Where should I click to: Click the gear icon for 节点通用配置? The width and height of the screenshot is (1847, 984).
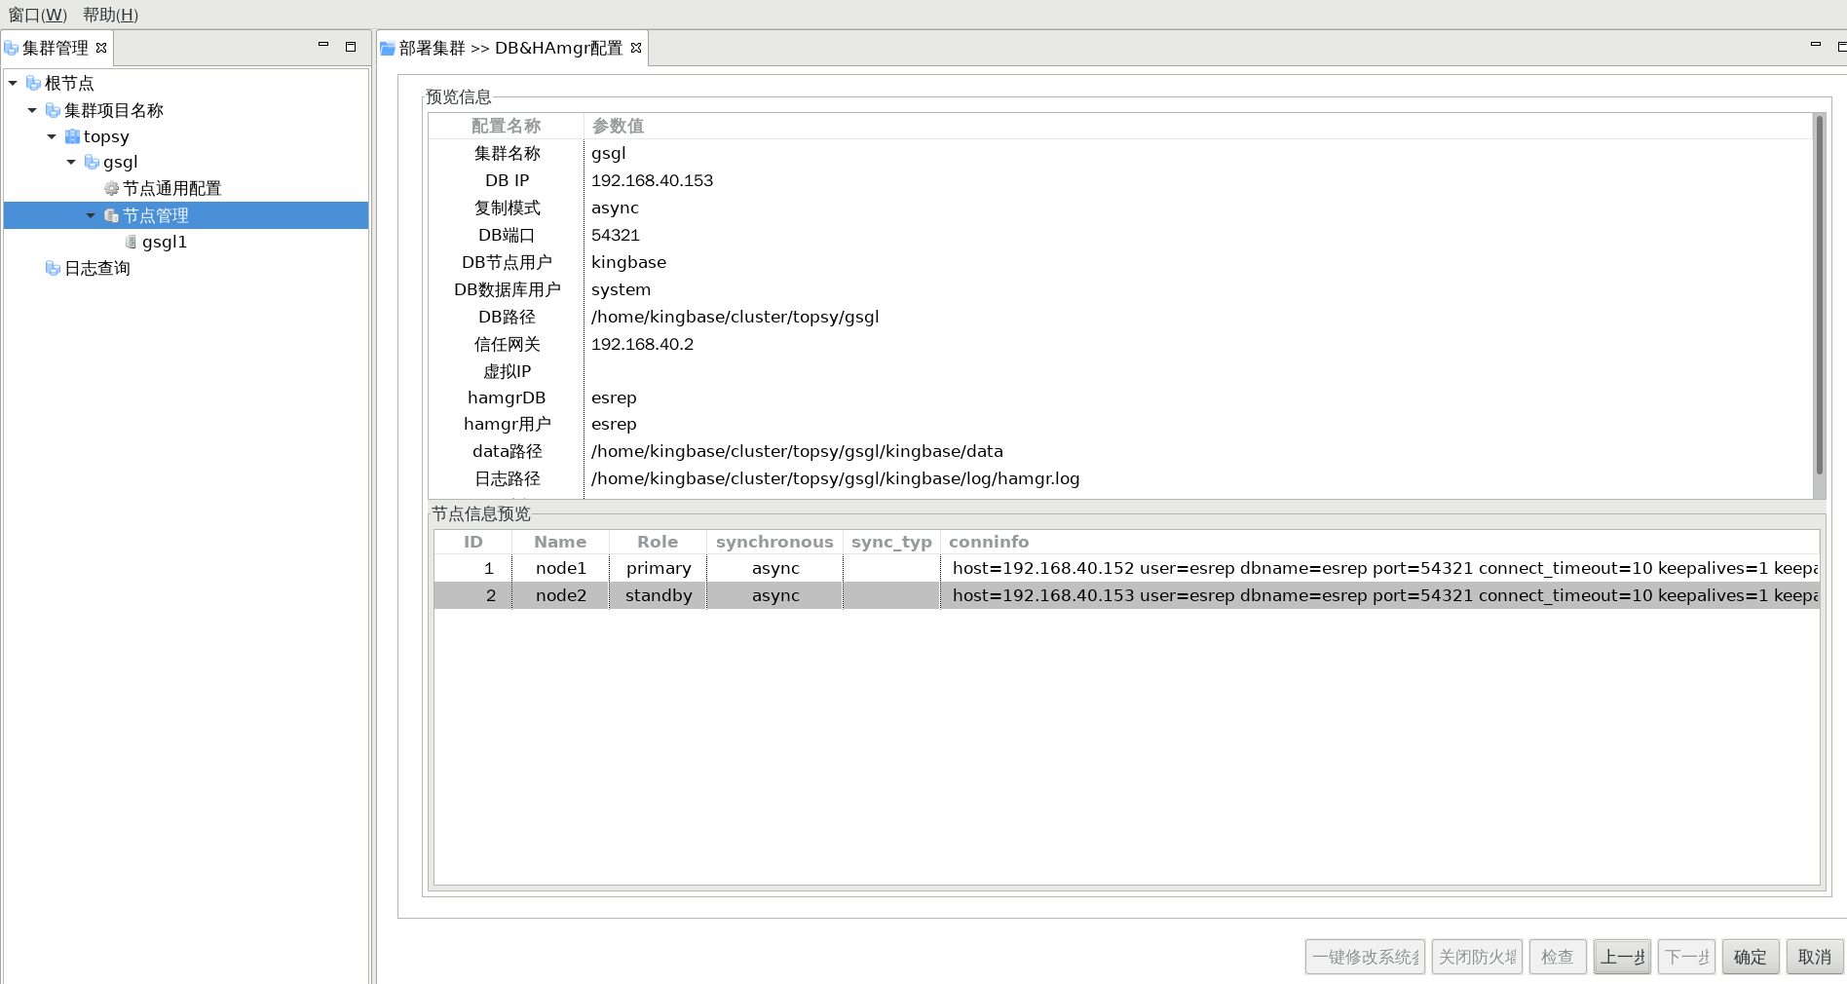point(111,188)
